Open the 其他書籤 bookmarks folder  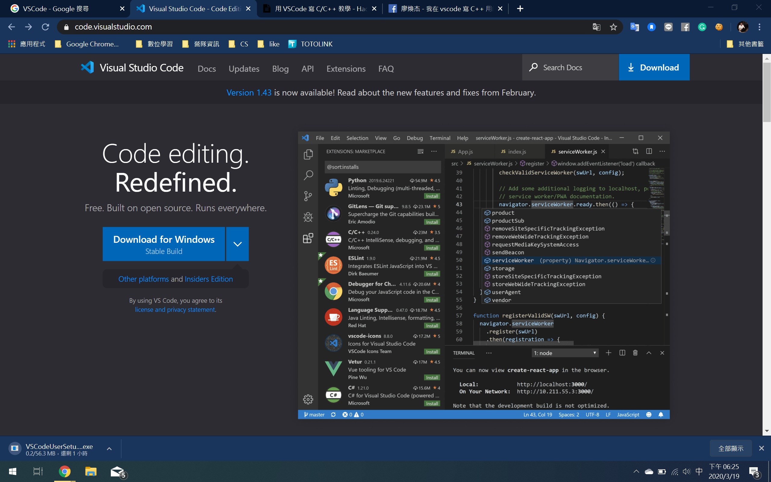click(x=745, y=44)
